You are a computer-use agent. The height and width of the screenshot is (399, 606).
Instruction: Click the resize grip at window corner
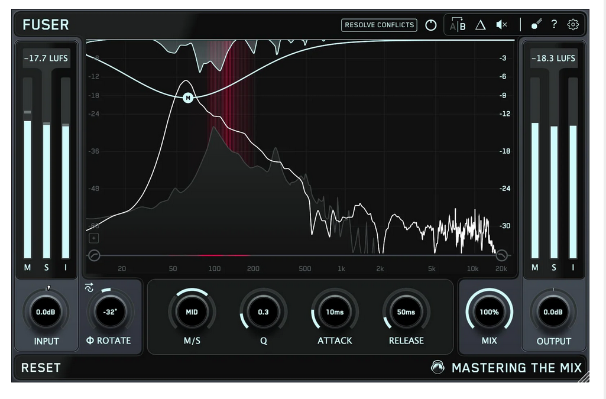point(583,377)
